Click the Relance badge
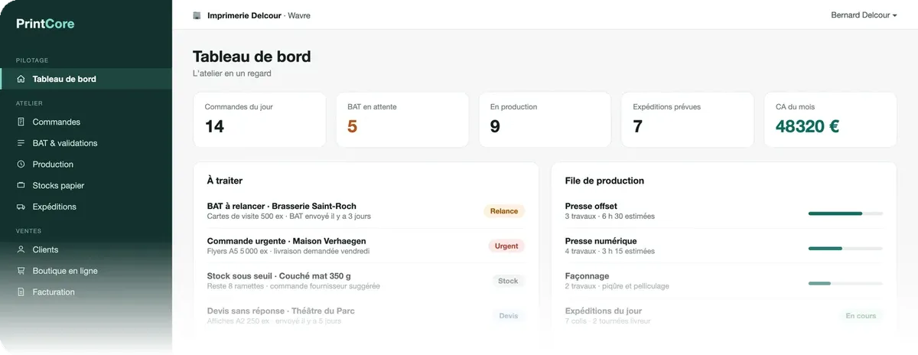 [x=504, y=211]
